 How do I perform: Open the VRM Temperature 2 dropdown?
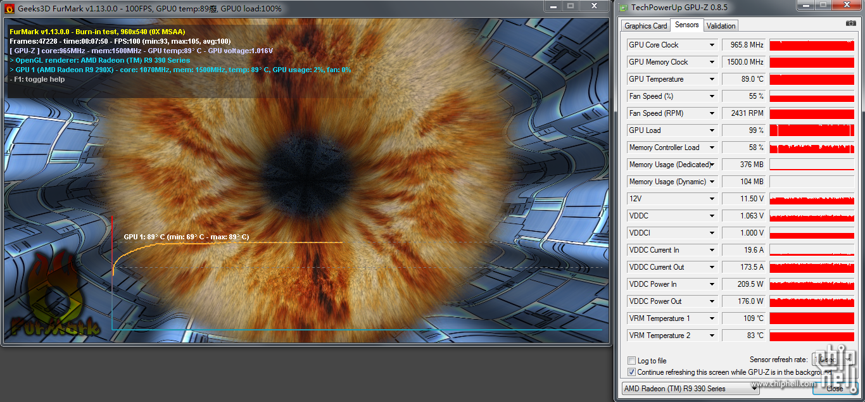(x=712, y=336)
